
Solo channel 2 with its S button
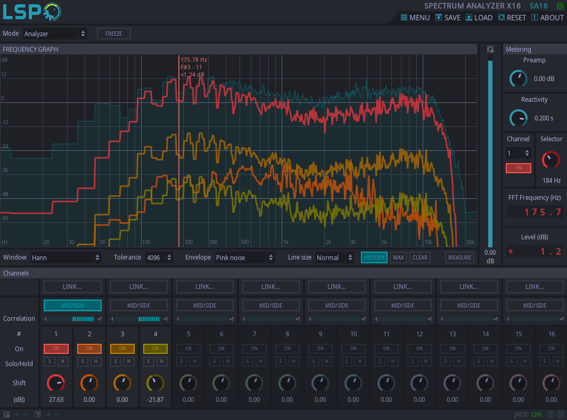[x=83, y=361]
